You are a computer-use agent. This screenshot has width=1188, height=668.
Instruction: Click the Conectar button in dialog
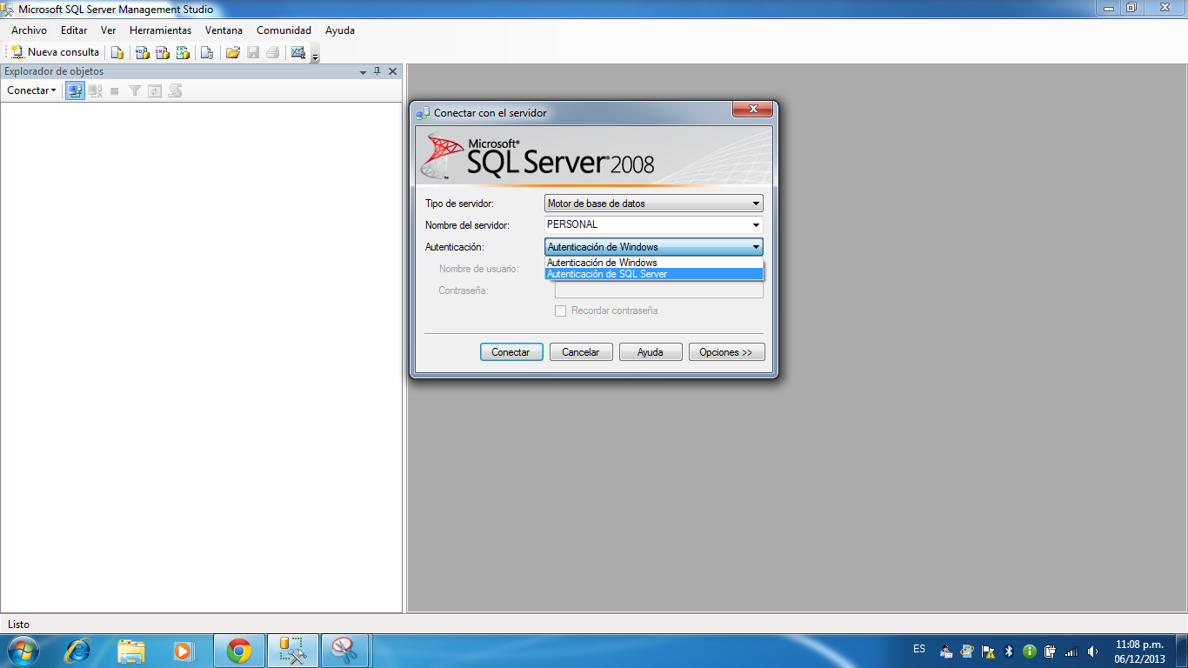(x=511, y=352)
